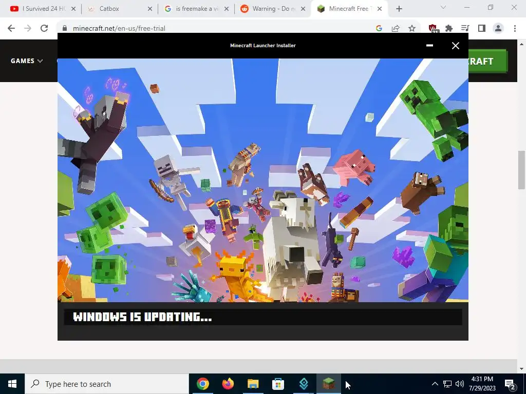The height and width of the screenshot is (394, 526).
Task: Open the uBlock shield extension icon
Action: (433, 28)
